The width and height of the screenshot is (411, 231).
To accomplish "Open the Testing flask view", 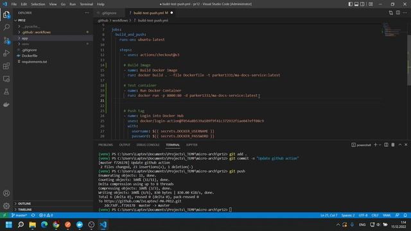I will pyautogui.click(x=6, y=92).
